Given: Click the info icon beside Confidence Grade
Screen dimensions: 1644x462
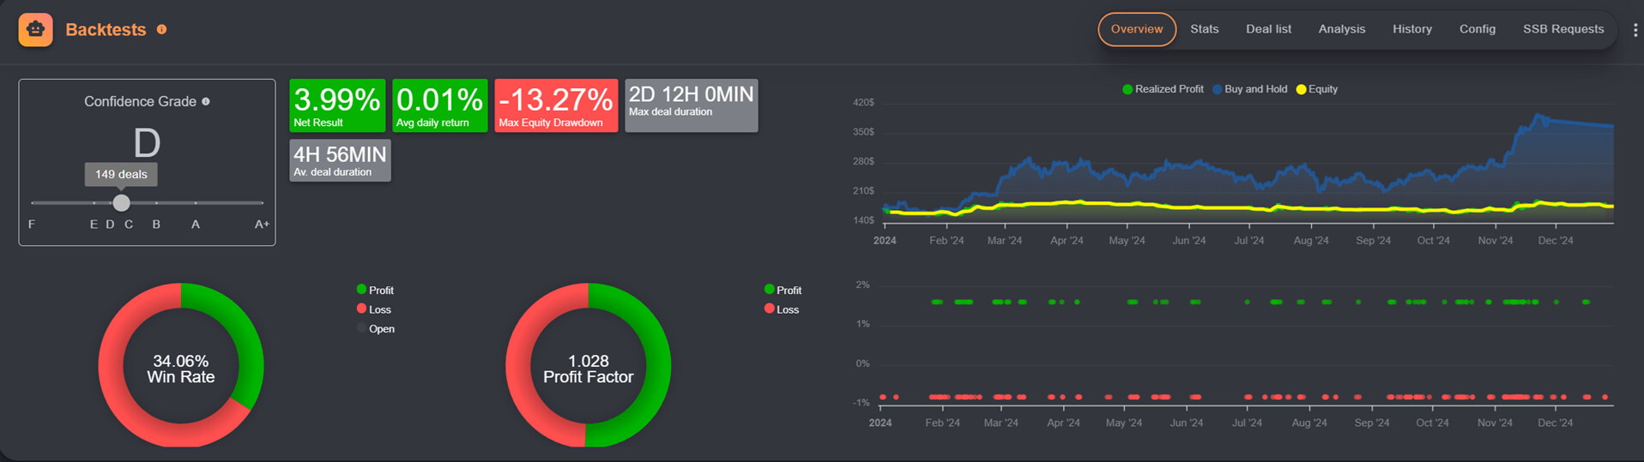Looking at the screenshot, I should pos(206,102).
